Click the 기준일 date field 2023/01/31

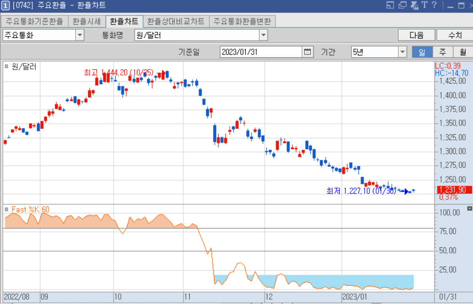point(261,52)
